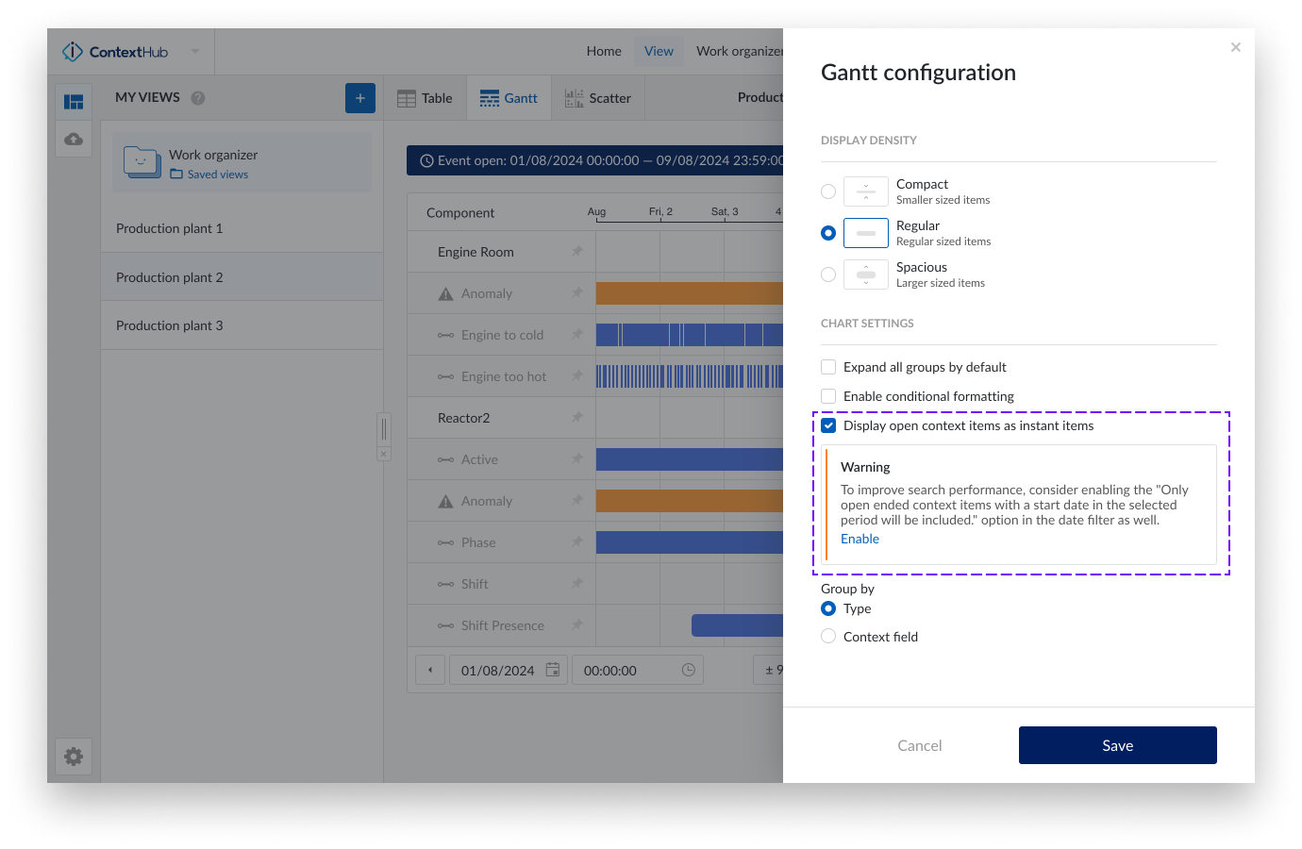Open settings via the gear icon
1302x849 pixels.
click(73, 757)
